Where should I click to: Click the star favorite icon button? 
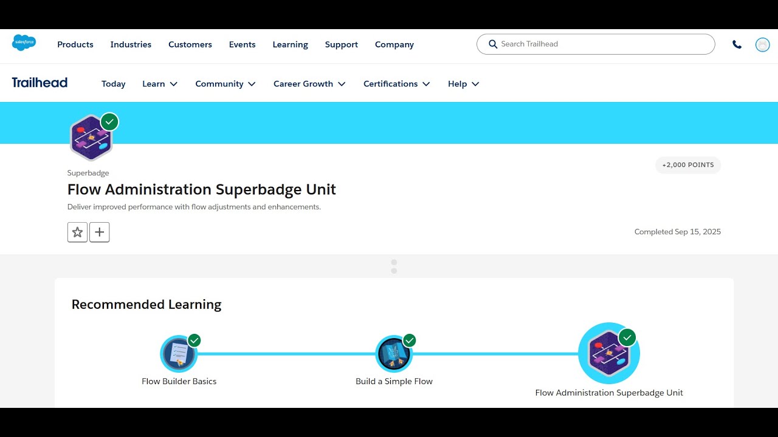77,232
